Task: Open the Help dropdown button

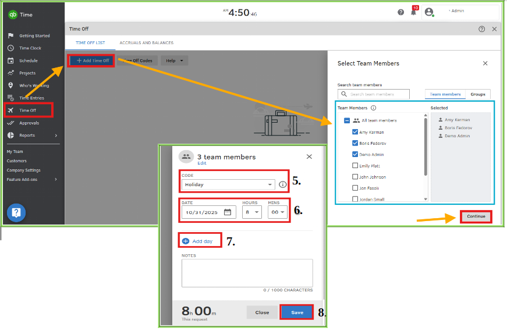Action: pyautogui.click(x=175, y=60)
